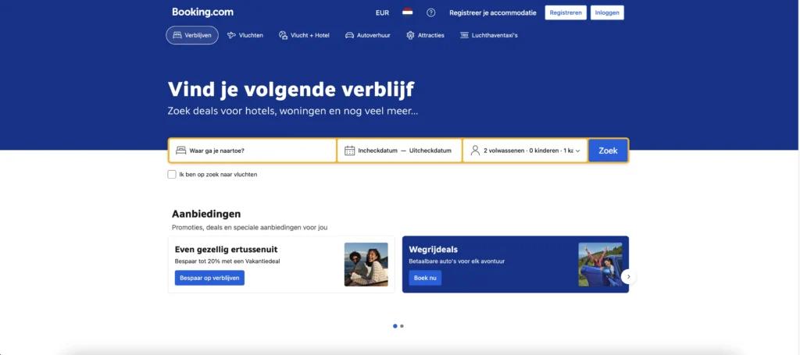Click the Zoek search button

608,151
